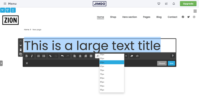
Task: Visit the Twitter social icon
Action: coord(188,17)
